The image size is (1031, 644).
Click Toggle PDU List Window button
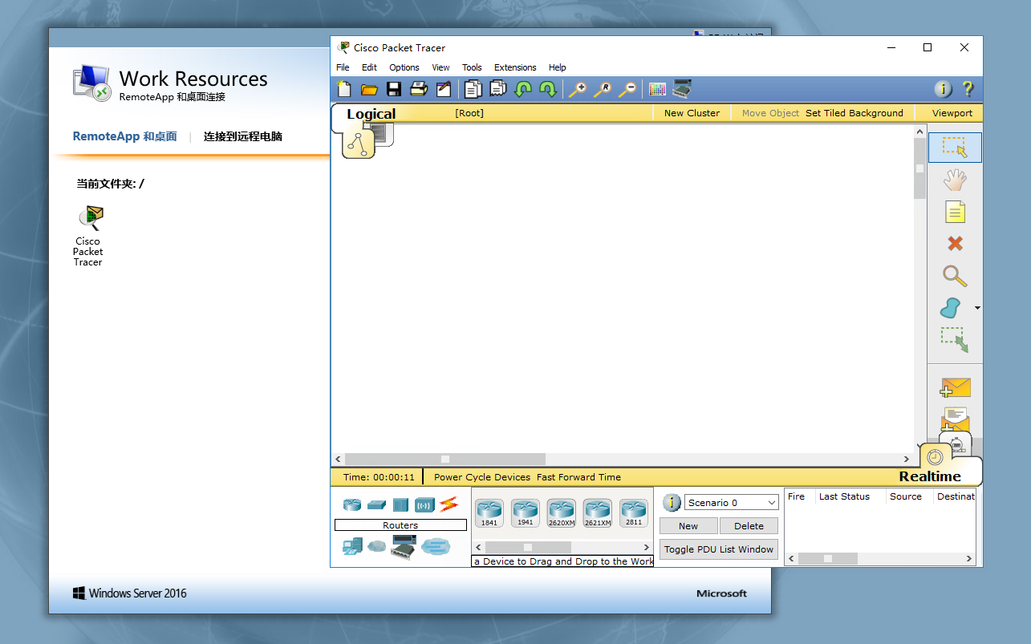719,549
